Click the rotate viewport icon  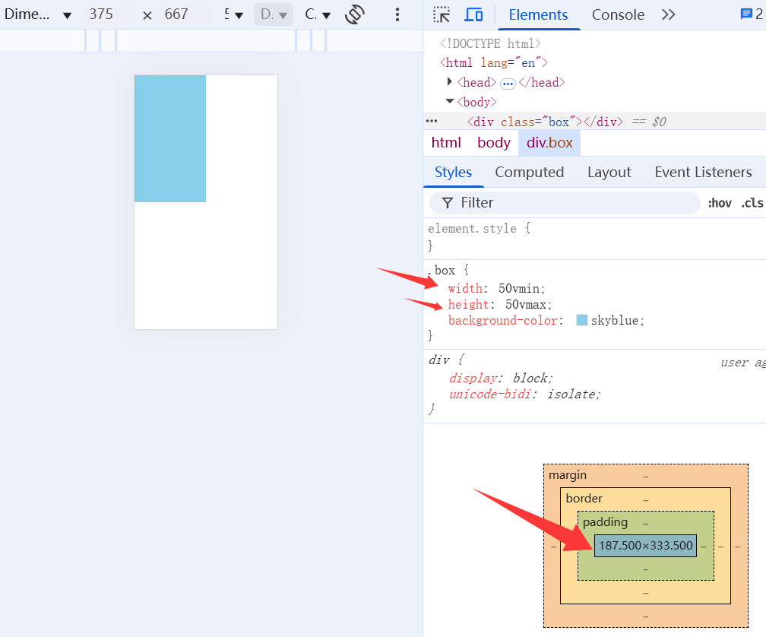(355, 14)
